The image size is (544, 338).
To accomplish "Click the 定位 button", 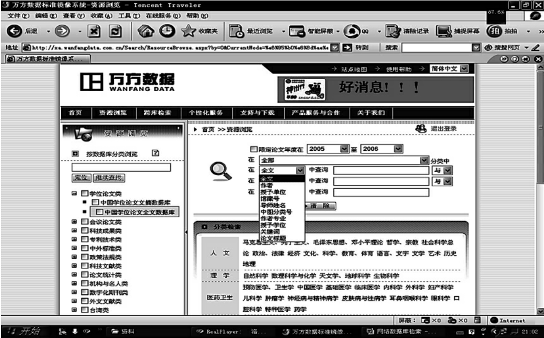I will pos(81,177).
